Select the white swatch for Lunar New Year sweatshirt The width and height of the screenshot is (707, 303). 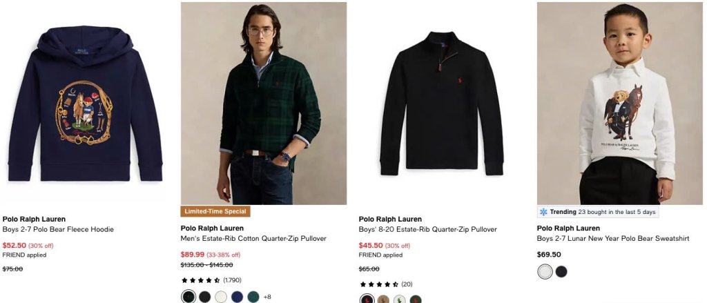click(x=545, y=271)
